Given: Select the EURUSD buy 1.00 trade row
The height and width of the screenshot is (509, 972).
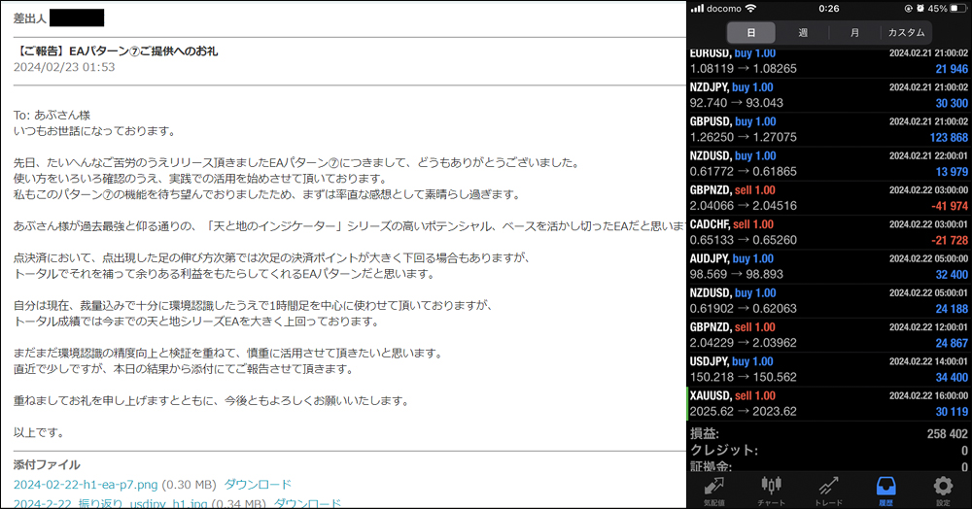Looking at the screenshot, I should [x=829, y=61].
